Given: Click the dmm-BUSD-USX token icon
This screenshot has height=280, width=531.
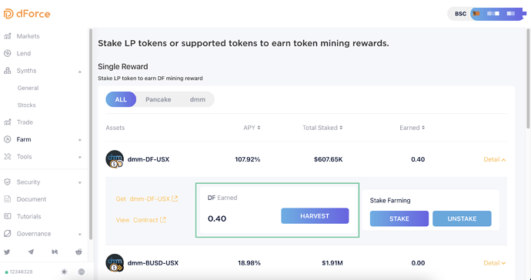Looking at the screenshot, I should tap(115, 263).
